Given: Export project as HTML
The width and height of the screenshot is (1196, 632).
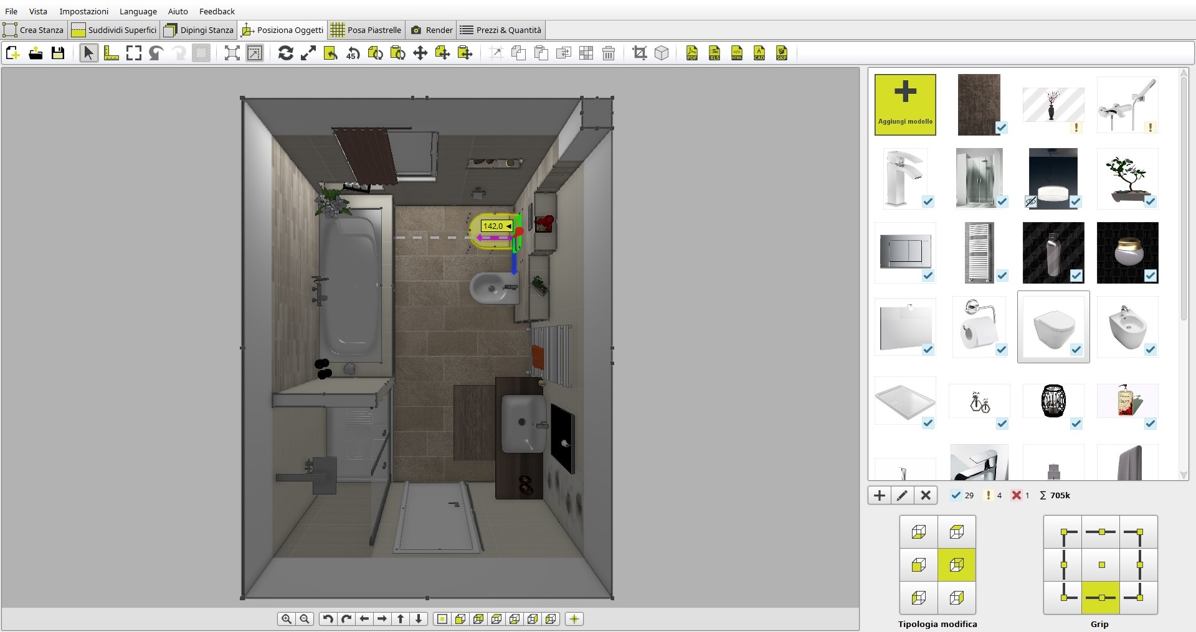Looking at the screenshot, I should point(737,53).
